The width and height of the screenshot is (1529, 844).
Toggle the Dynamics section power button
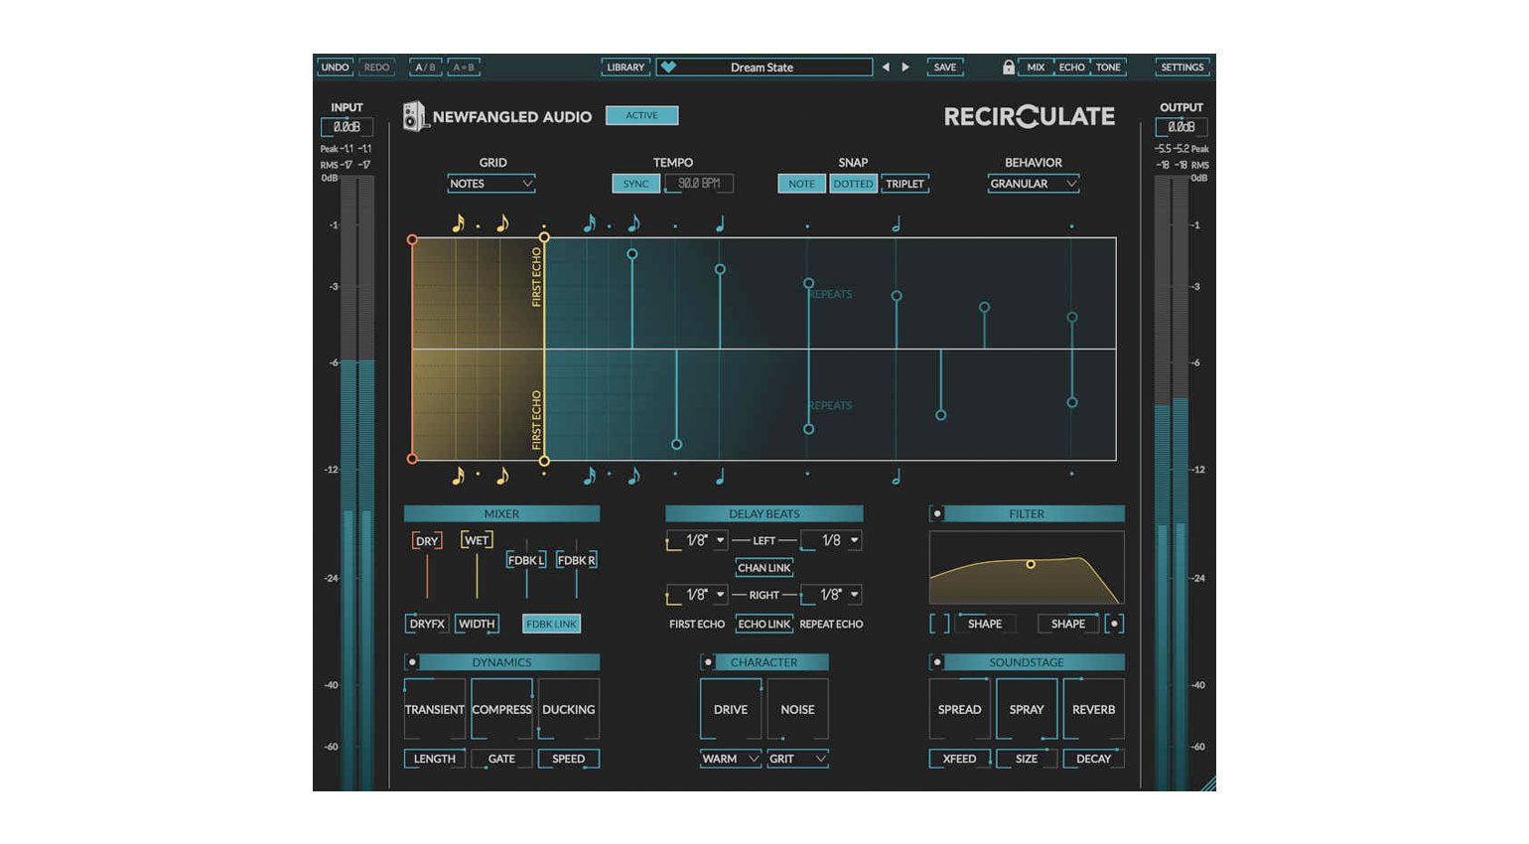[412, 661]
